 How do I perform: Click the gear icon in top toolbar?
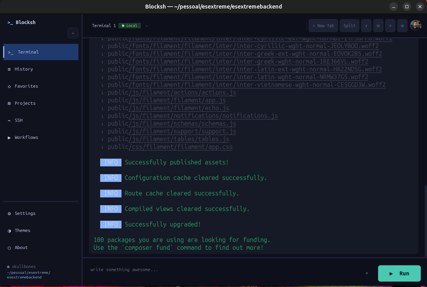tap(402, 26)
